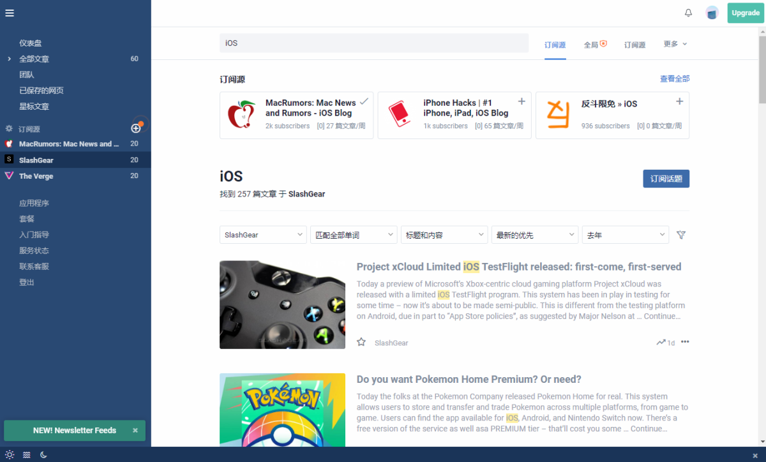Dismiss the Newsletter Feeds banner
The image size is (766, 462).
(135, 431)
